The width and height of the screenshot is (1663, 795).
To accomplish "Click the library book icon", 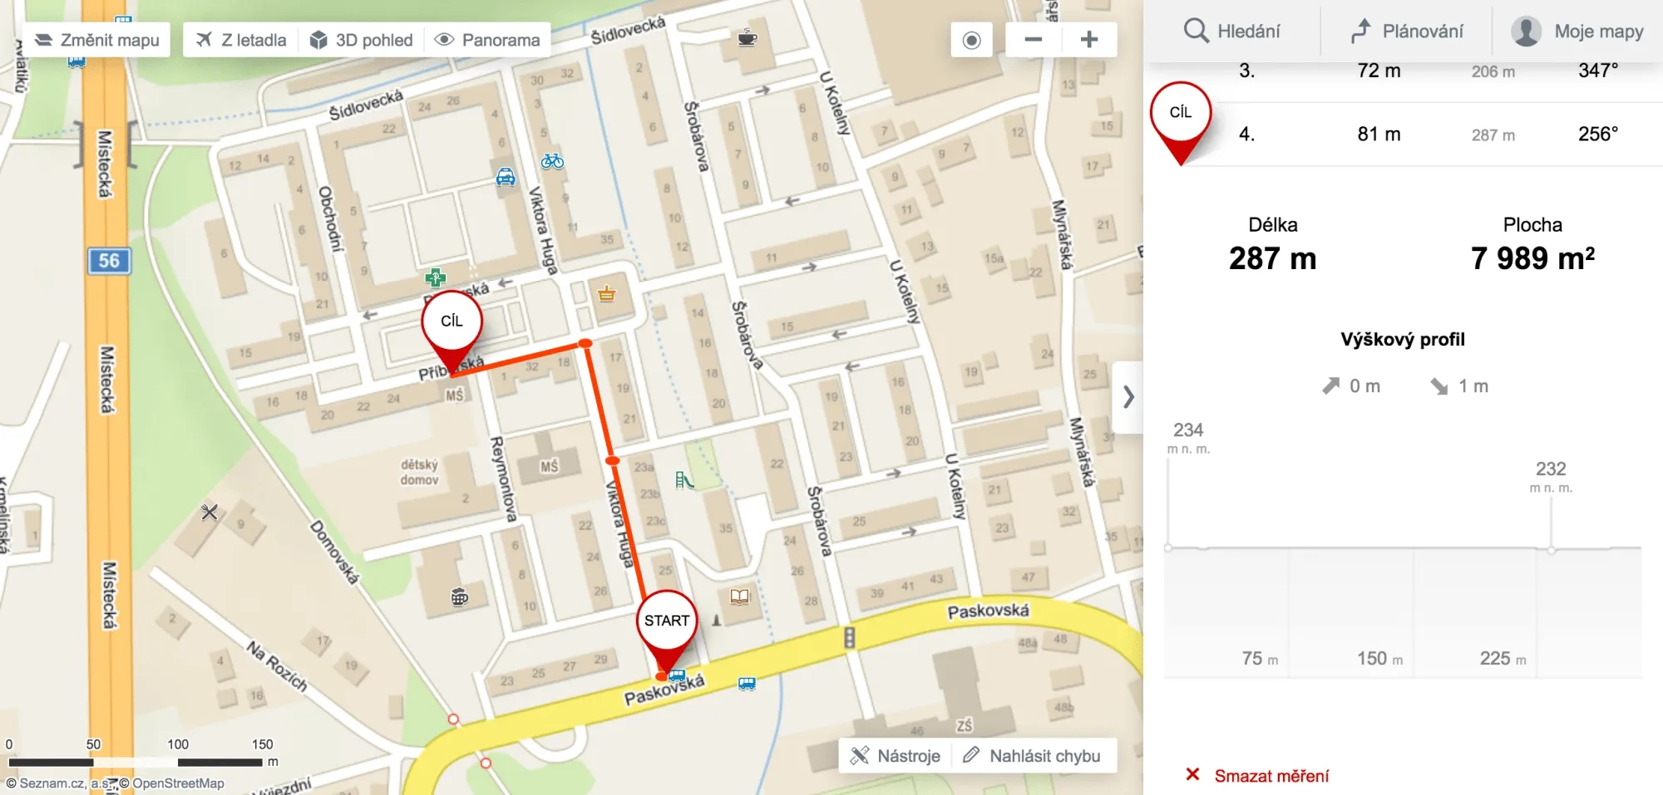I will [740, 596].
